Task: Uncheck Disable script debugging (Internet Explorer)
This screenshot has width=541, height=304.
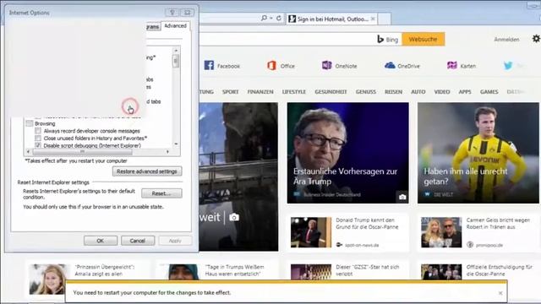Action: (38, 145)
